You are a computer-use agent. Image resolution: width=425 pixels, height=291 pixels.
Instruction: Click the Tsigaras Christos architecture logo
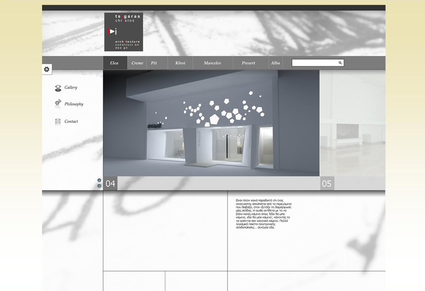coord(124,32)
